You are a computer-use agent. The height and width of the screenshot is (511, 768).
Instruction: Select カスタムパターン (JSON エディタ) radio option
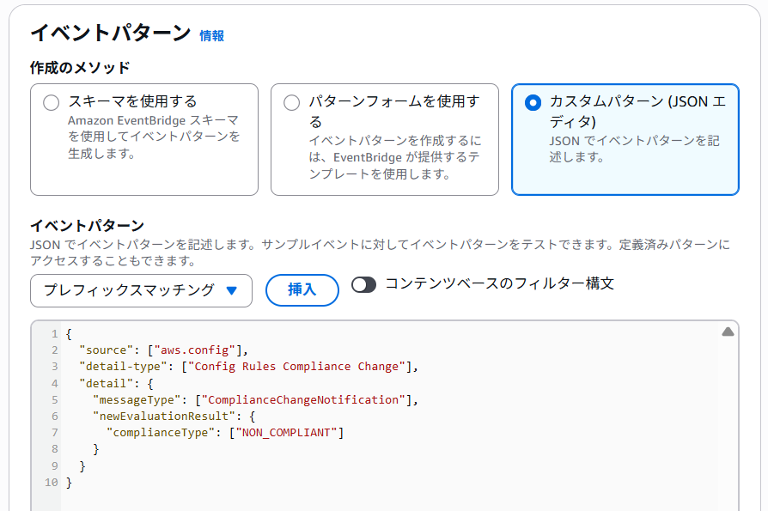533,103
